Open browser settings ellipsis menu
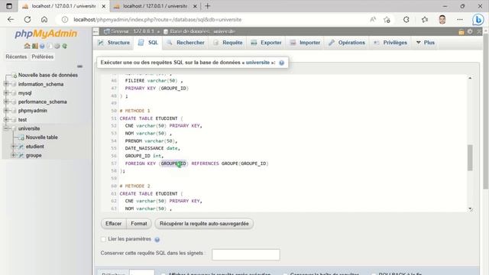The width and height of the screenshot is (489, 275). click(460, 20)
